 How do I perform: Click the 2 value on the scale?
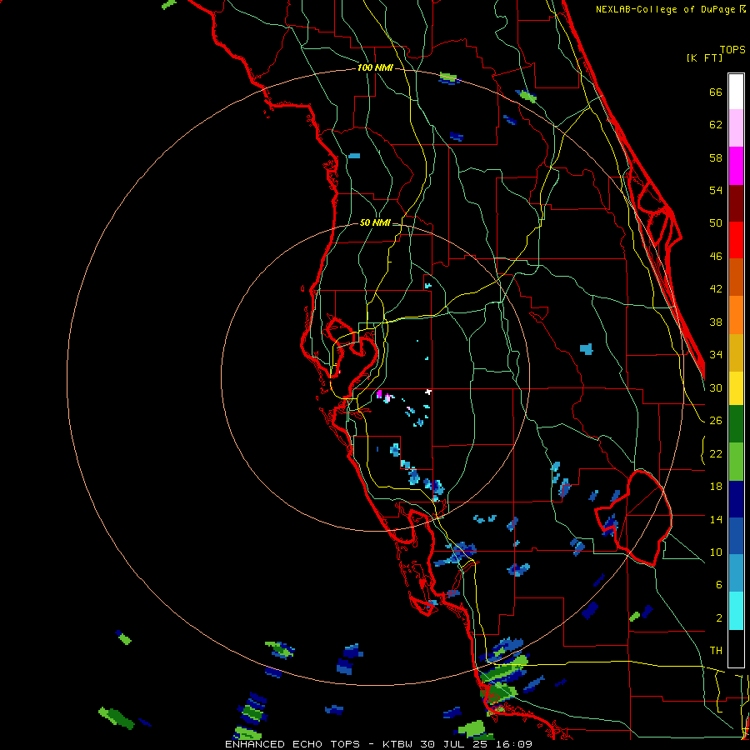pyautogui.click(x=719, y=617)
